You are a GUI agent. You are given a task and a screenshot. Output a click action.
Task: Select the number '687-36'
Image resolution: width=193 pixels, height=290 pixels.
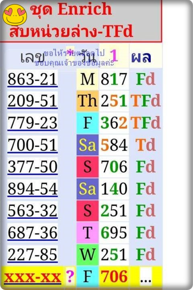[x=33, y=232]
